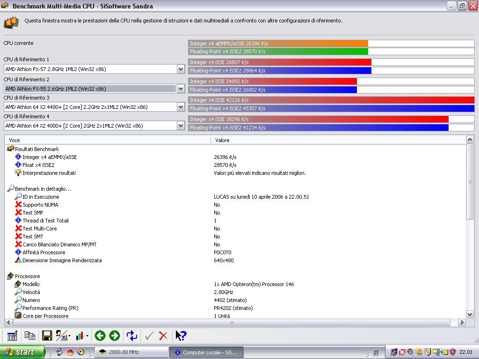This screenshot has width=479, height=359.
Task: Click the green forward arrow icon
Action: (x=115, y=336)
